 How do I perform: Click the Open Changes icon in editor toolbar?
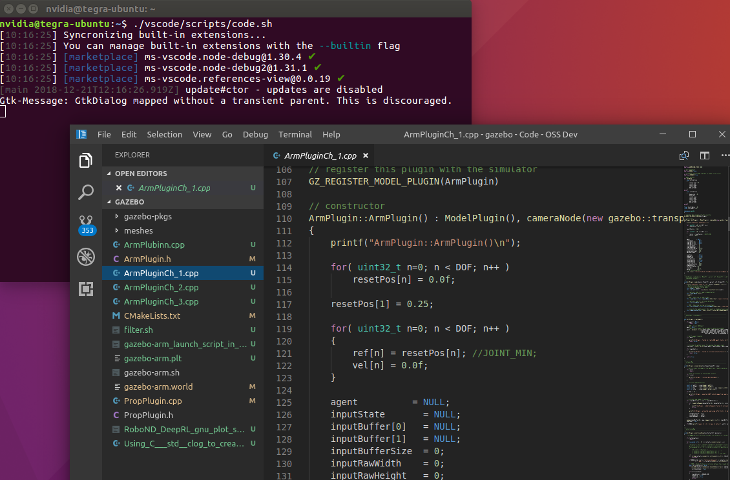click(x=684, y=155)
